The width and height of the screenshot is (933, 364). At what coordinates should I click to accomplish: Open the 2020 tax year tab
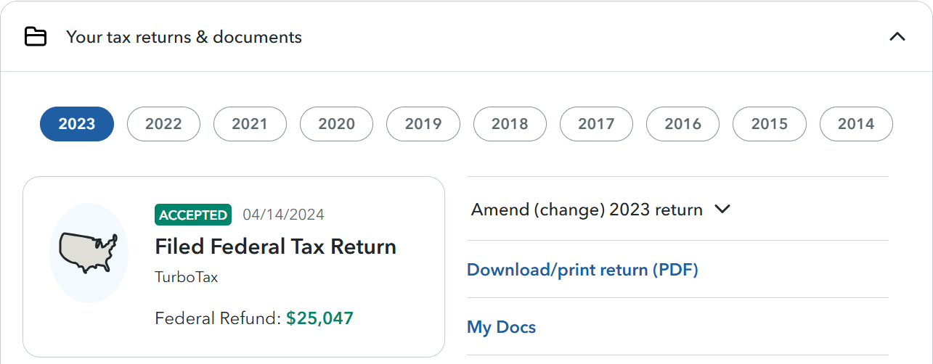(x=336, y=124)
